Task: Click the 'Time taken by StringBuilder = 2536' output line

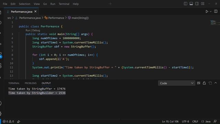Action: [37, 93]
